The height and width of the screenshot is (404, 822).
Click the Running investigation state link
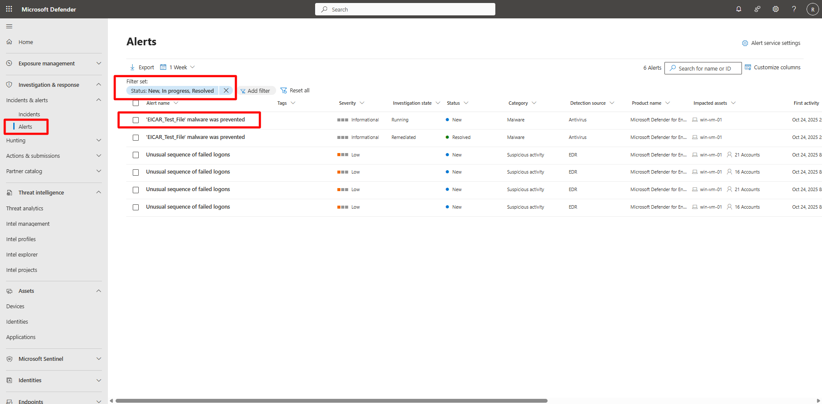click(400, 120)
